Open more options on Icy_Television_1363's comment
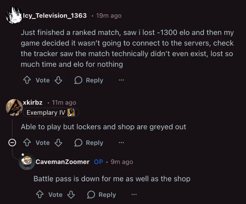Screen dimensions: 246x204 (x=121, y=80)
